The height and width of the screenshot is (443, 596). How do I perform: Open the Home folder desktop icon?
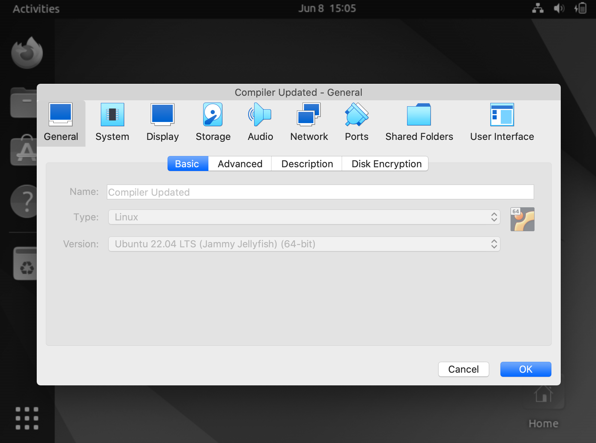coord(543,407)
